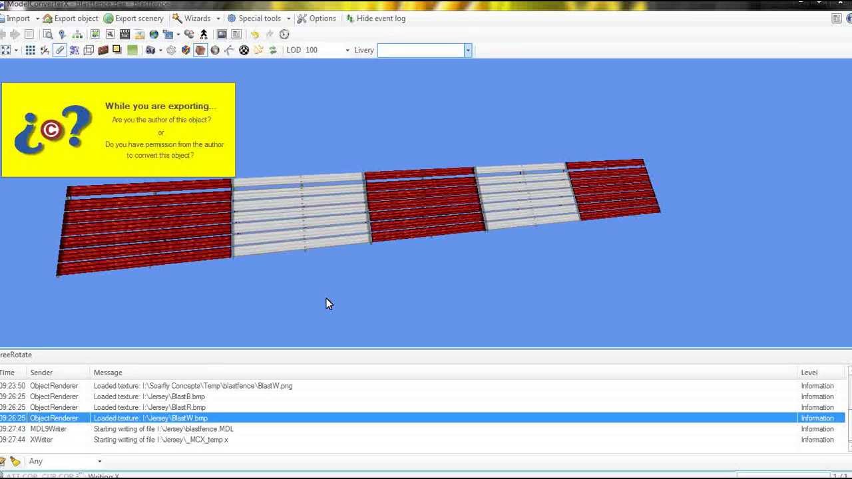The height and width of the screenshot is (479, 852).
Task: Click the broom clear-log icon
Action: tap(15, 461)
